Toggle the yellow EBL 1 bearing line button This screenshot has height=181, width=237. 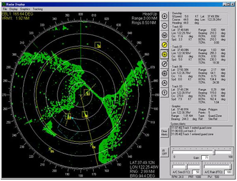tap(164, 45)
